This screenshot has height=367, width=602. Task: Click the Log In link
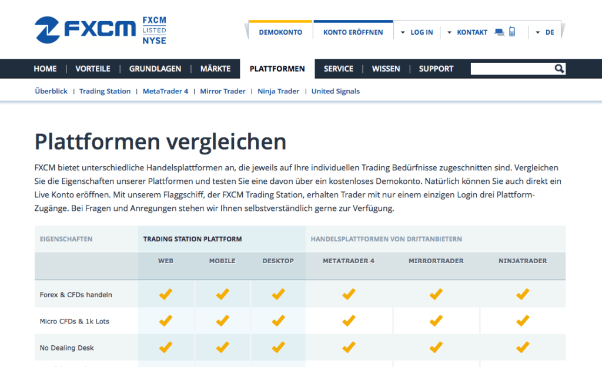click(x=422, y=32)
